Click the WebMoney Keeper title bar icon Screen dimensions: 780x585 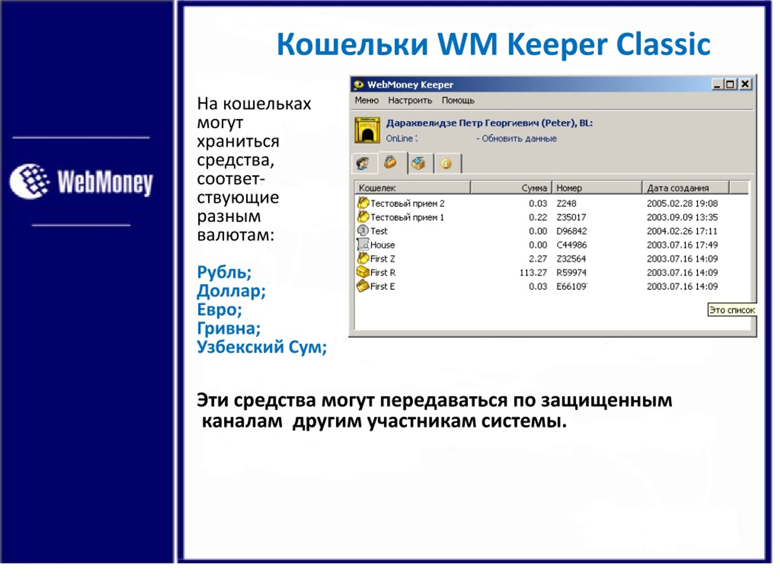tap(358, 84)
